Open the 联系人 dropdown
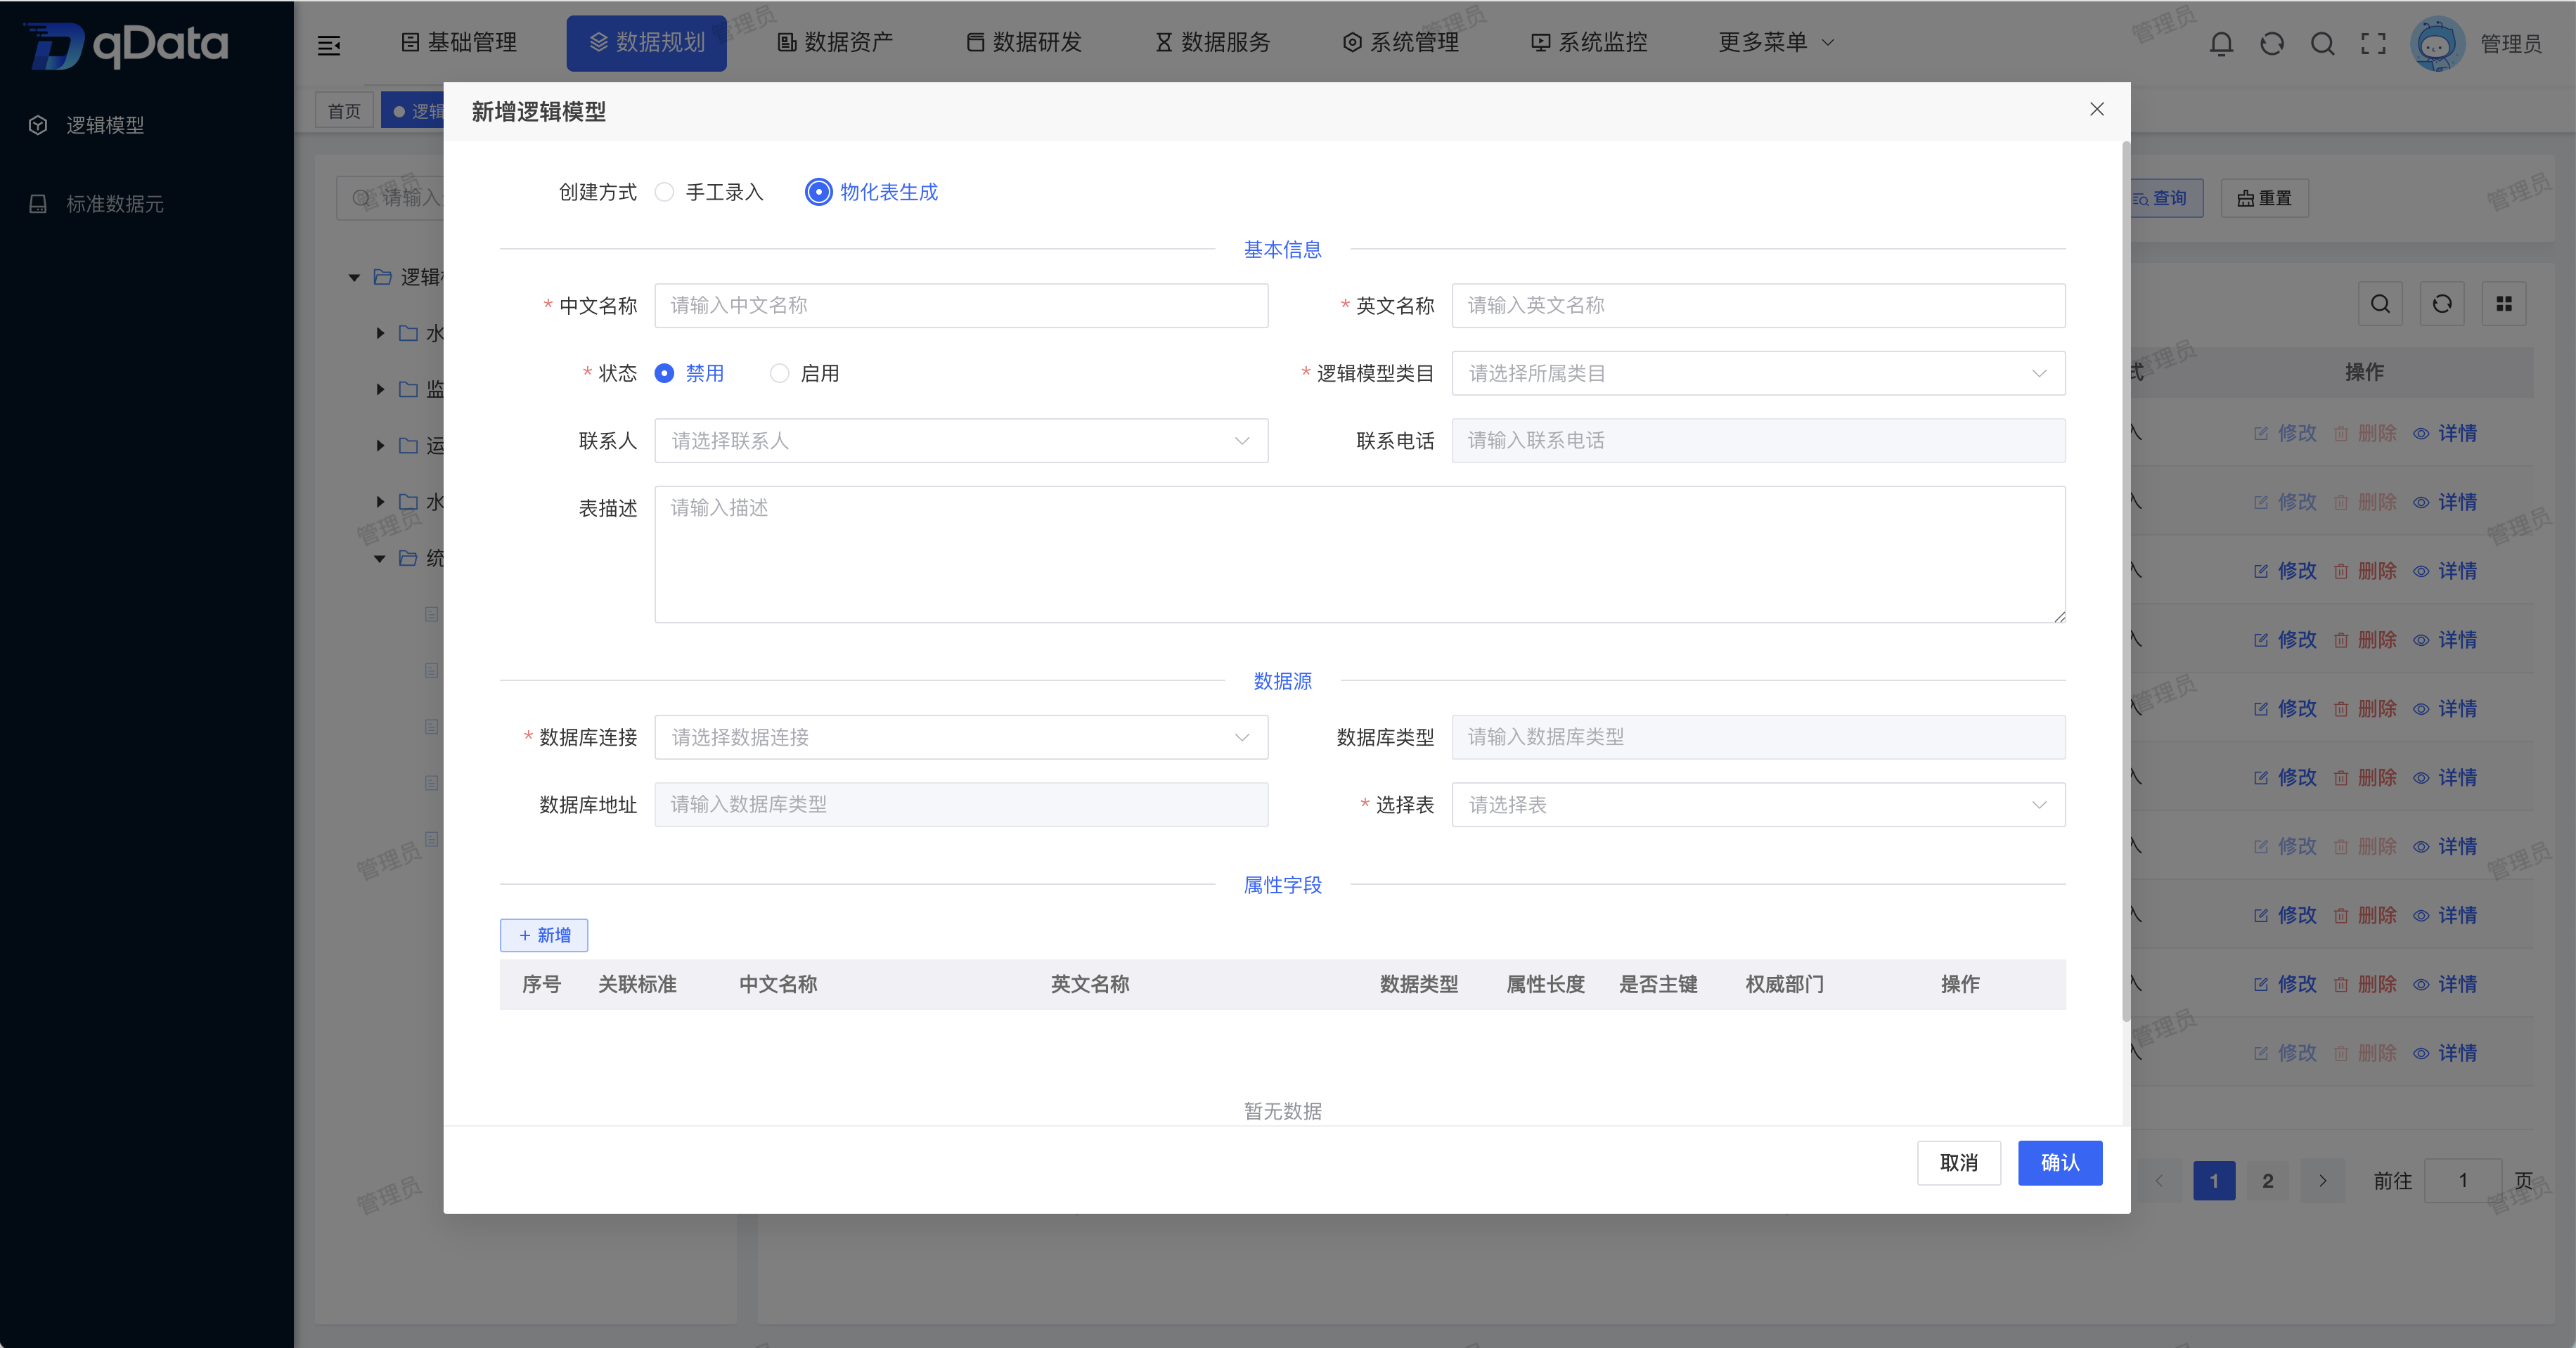The width and height of the screenshot is (2576, 1348). point(961,441)
